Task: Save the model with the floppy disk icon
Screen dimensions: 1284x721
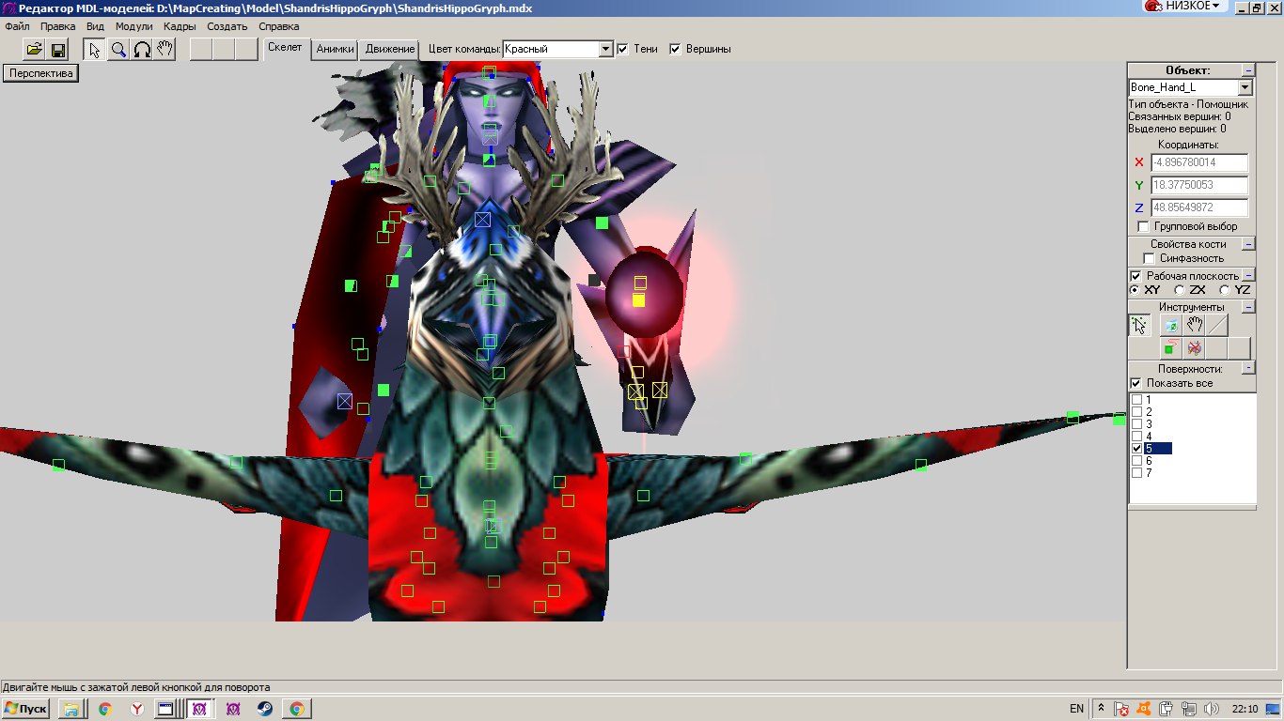Action: [x=57, y=49]
